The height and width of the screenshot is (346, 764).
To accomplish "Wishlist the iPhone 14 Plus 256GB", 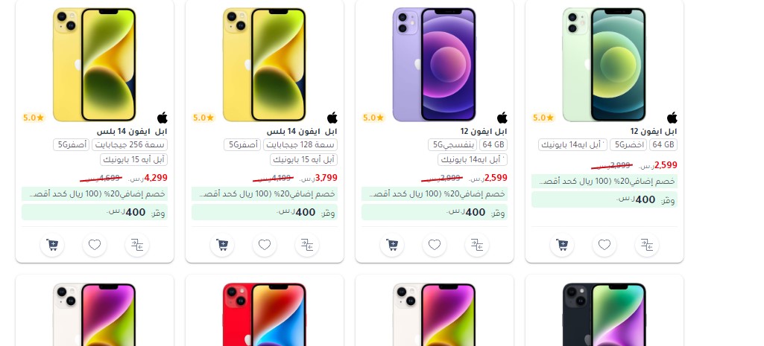I will point(95,245).
